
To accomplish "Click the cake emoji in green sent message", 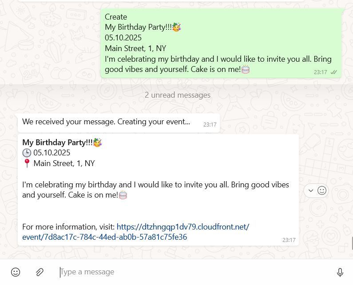I will 246,69.
